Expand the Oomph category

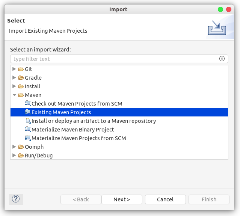14,147
